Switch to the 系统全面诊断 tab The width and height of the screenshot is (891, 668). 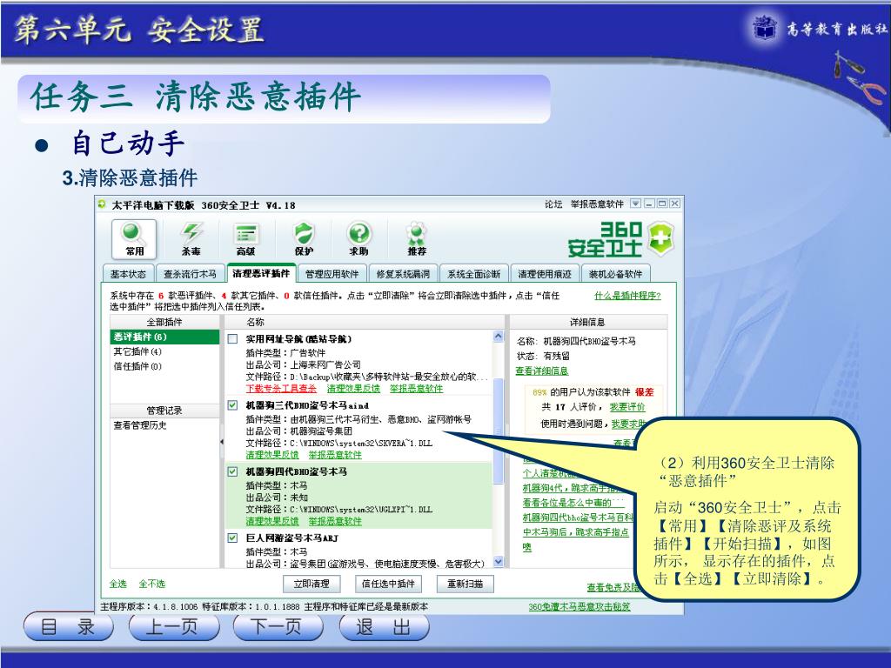(473, 274)
